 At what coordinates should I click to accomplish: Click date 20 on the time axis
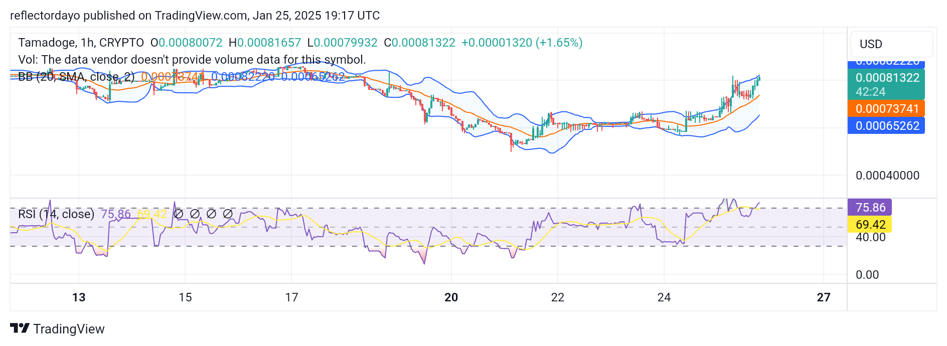[451, 297]
